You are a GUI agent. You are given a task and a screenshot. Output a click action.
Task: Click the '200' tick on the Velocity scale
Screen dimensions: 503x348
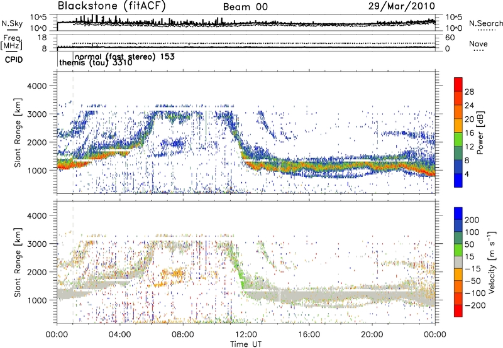tap(472, 220)
